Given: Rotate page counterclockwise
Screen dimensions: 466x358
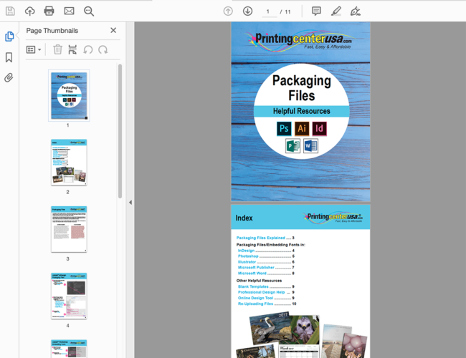Looking at the screenshot, I should coord(88,49).
